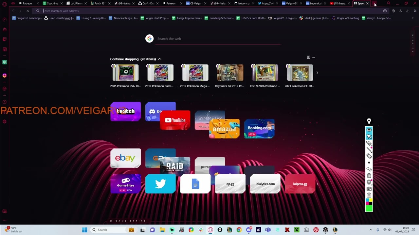Click the Google logo beside search box
419x235 pixels.
point(149,39)
